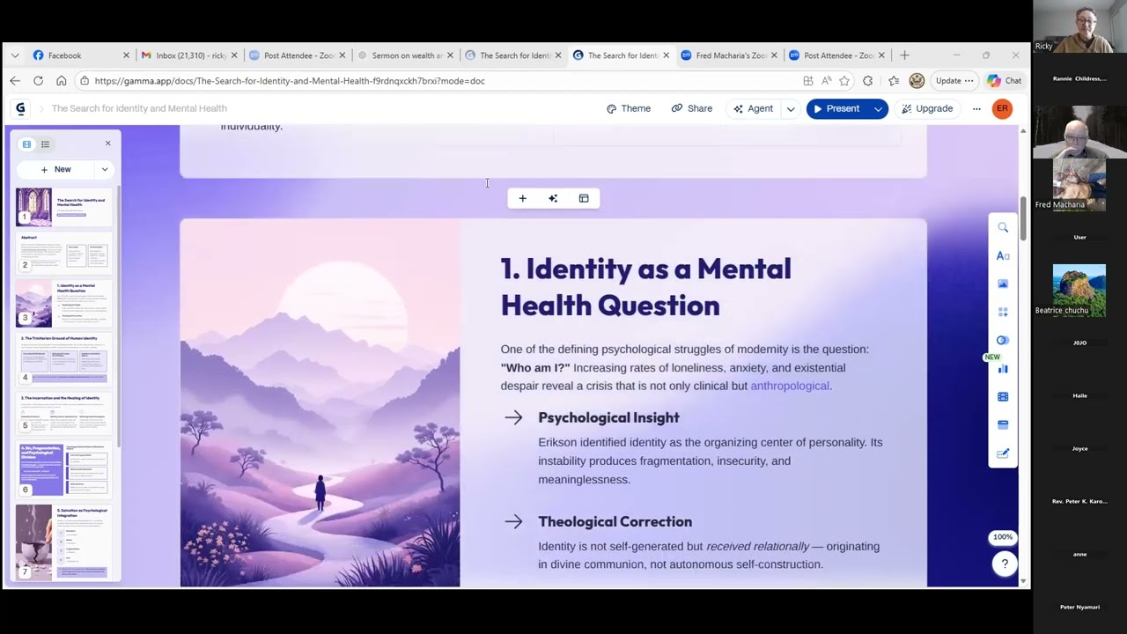
Task: Add a new card with plus icon
Action: (x=522, y=199)
